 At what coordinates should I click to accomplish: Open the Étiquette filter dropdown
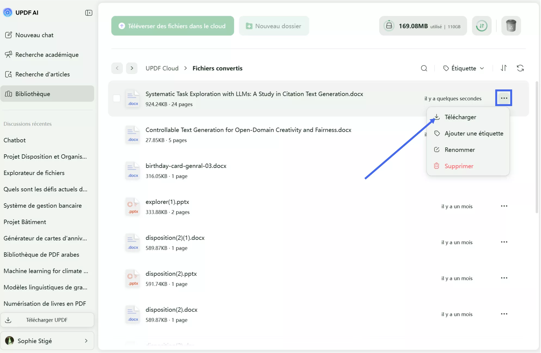point(464,68)
